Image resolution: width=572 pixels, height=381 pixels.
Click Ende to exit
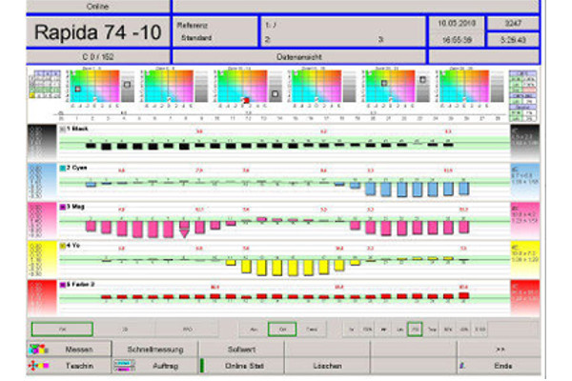(503, 365)
